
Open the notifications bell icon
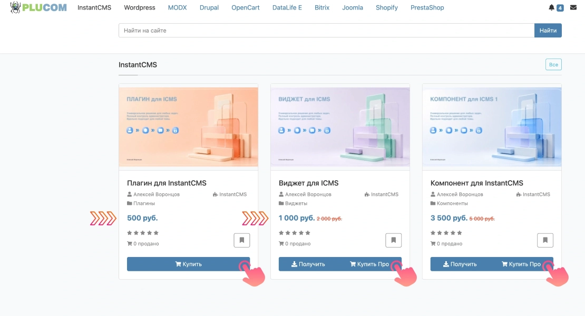(551, 7)
